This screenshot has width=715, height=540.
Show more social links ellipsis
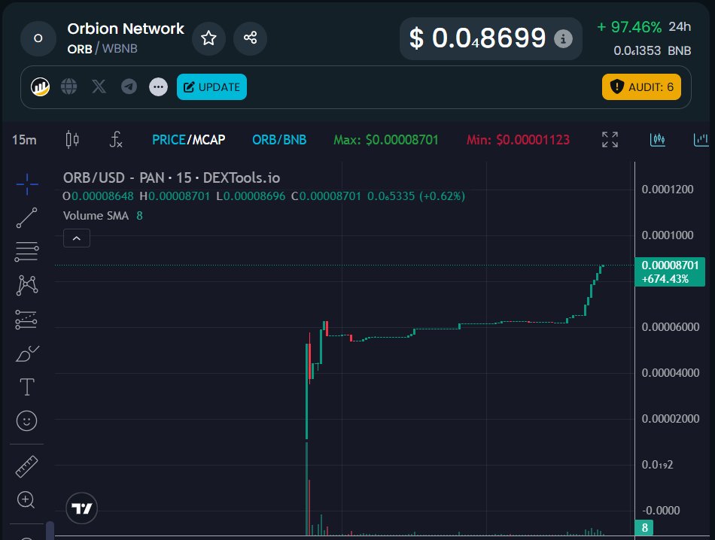pos(158,86)
